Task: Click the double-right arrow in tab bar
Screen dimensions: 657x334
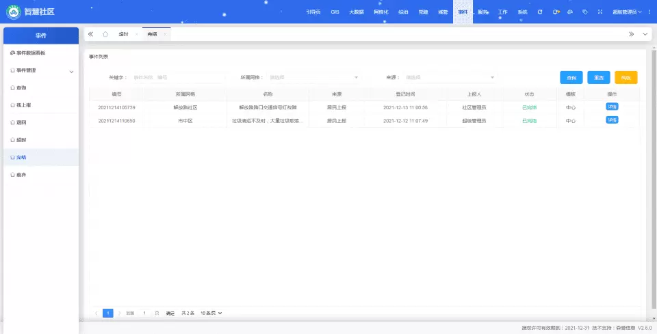Action: pos(631,34)
